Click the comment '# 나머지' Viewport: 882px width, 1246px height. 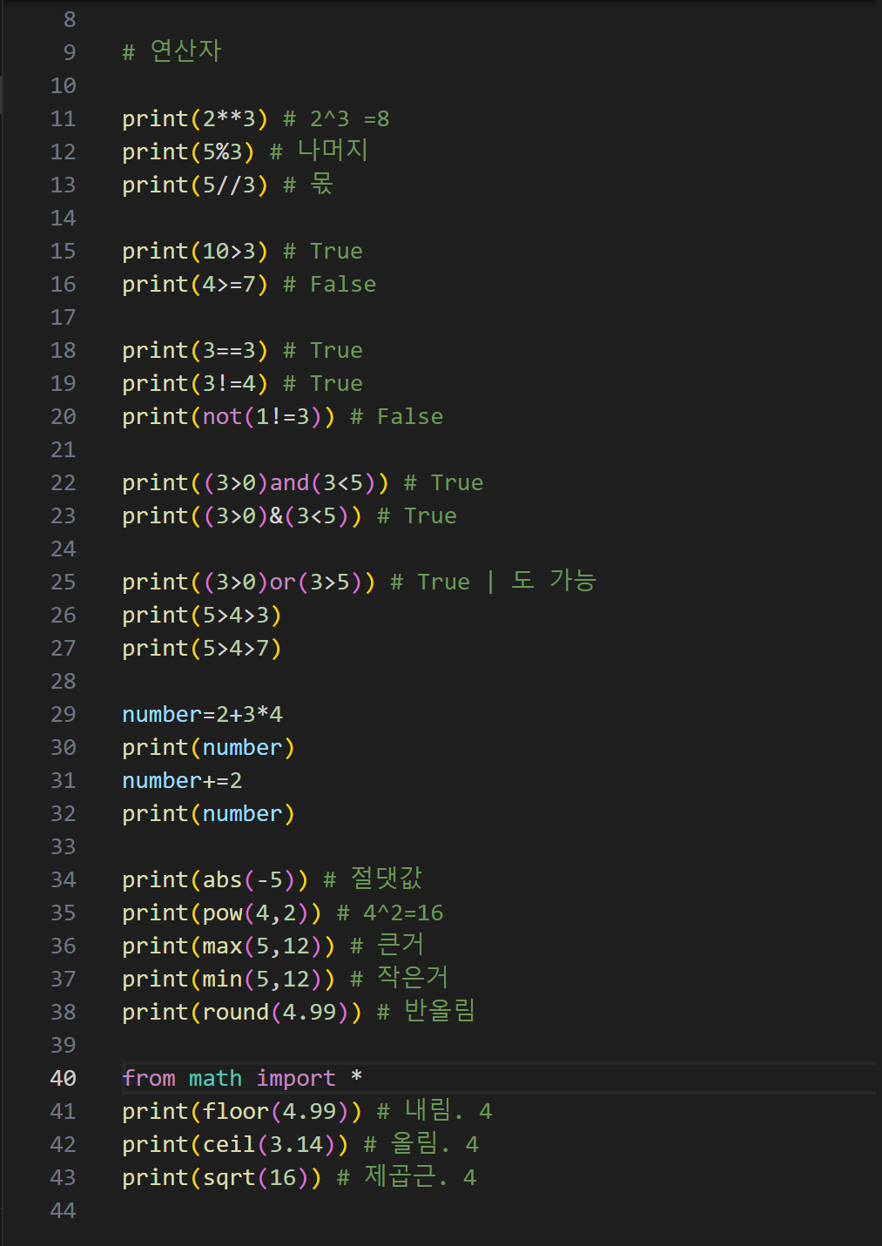point(319,151)
